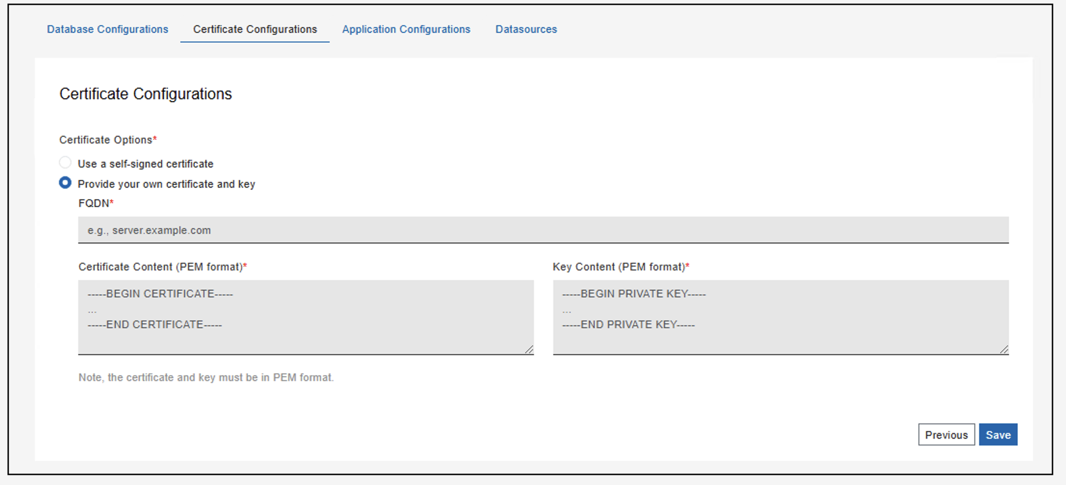Save the certificate configuration

[x=998, y=435]
